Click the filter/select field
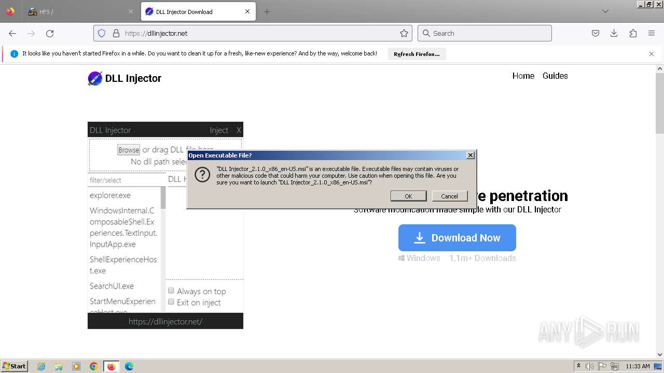 click(x=127, y=180)
